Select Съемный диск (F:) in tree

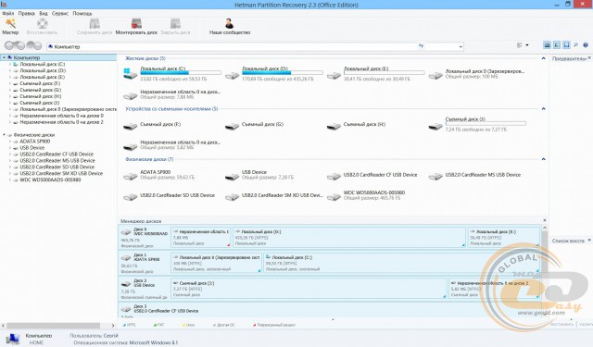click(x=40, y=83)
